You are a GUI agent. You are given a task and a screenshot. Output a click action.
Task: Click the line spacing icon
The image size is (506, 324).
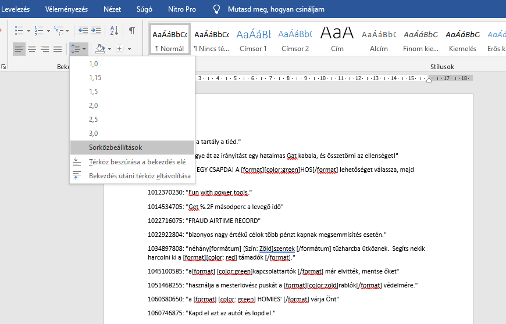click(x=75, y=49)
